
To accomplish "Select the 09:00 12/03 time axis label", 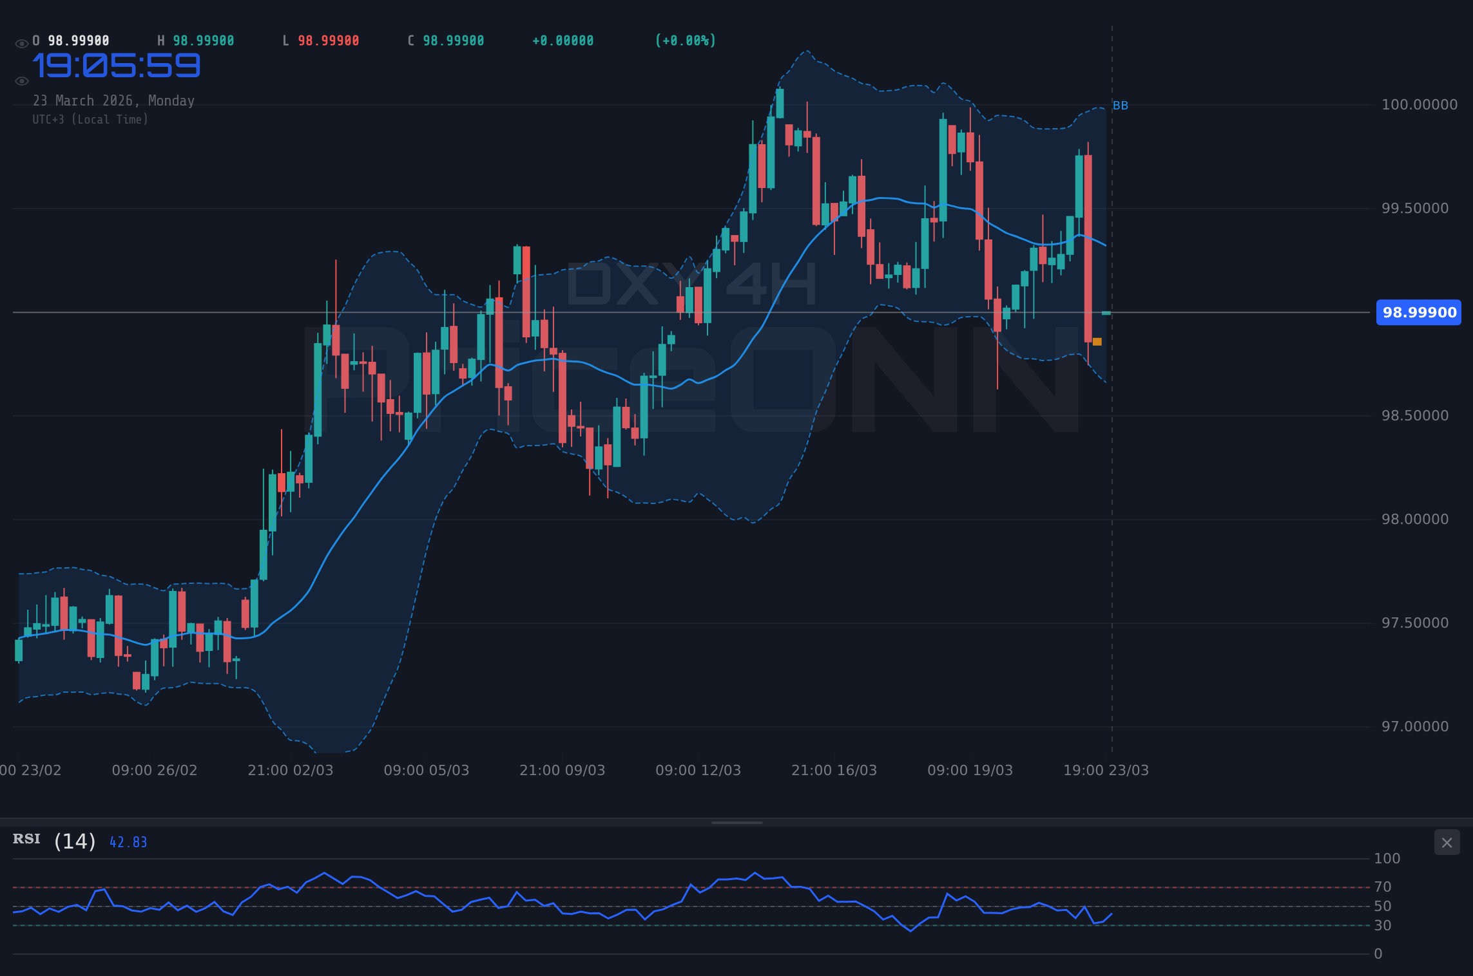I will point(698,770).
